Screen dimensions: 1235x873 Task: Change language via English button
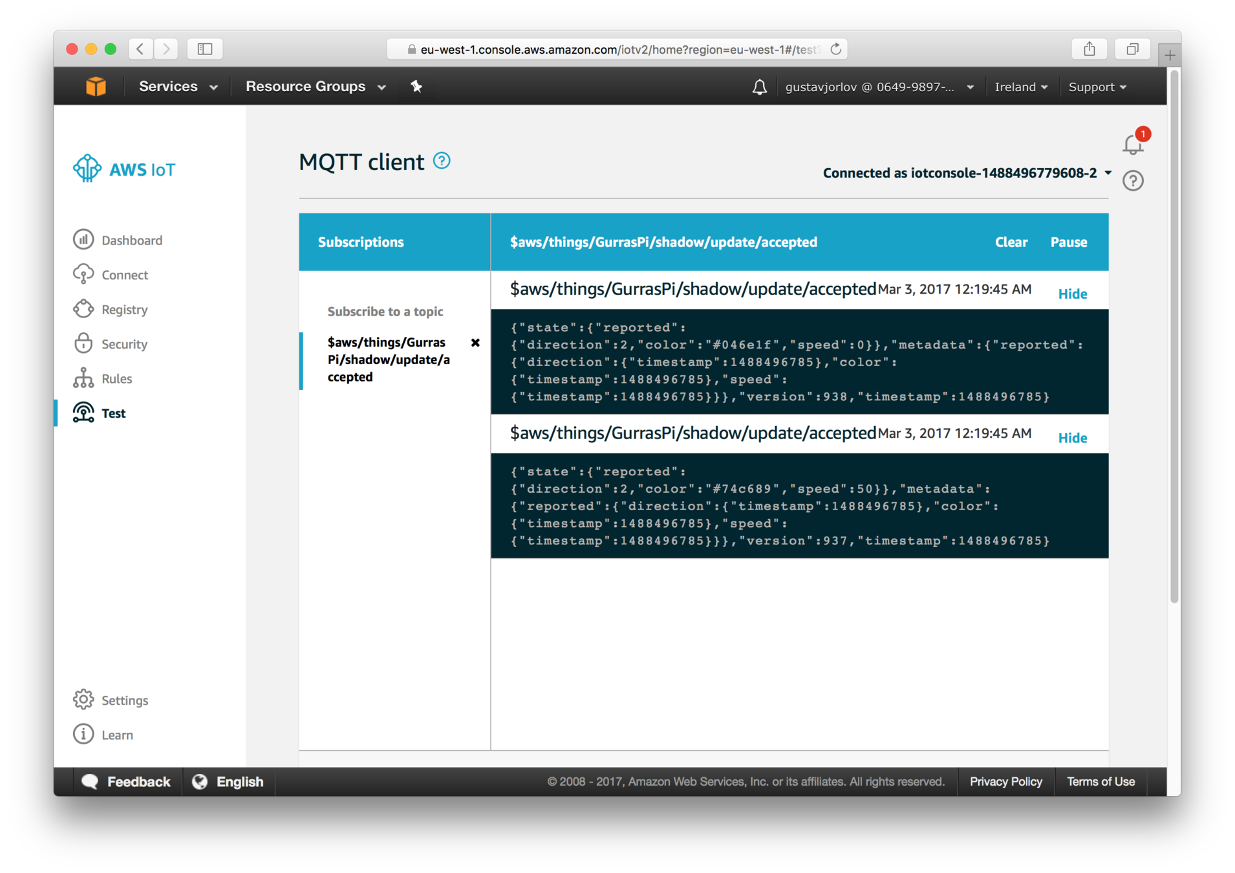(228, 781)
